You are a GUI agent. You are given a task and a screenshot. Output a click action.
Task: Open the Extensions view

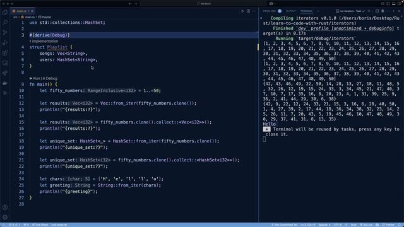(x=5, y=53)
